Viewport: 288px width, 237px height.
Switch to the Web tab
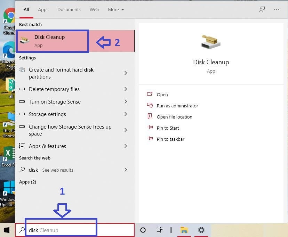pyautogui.click(x=94, y=9)
